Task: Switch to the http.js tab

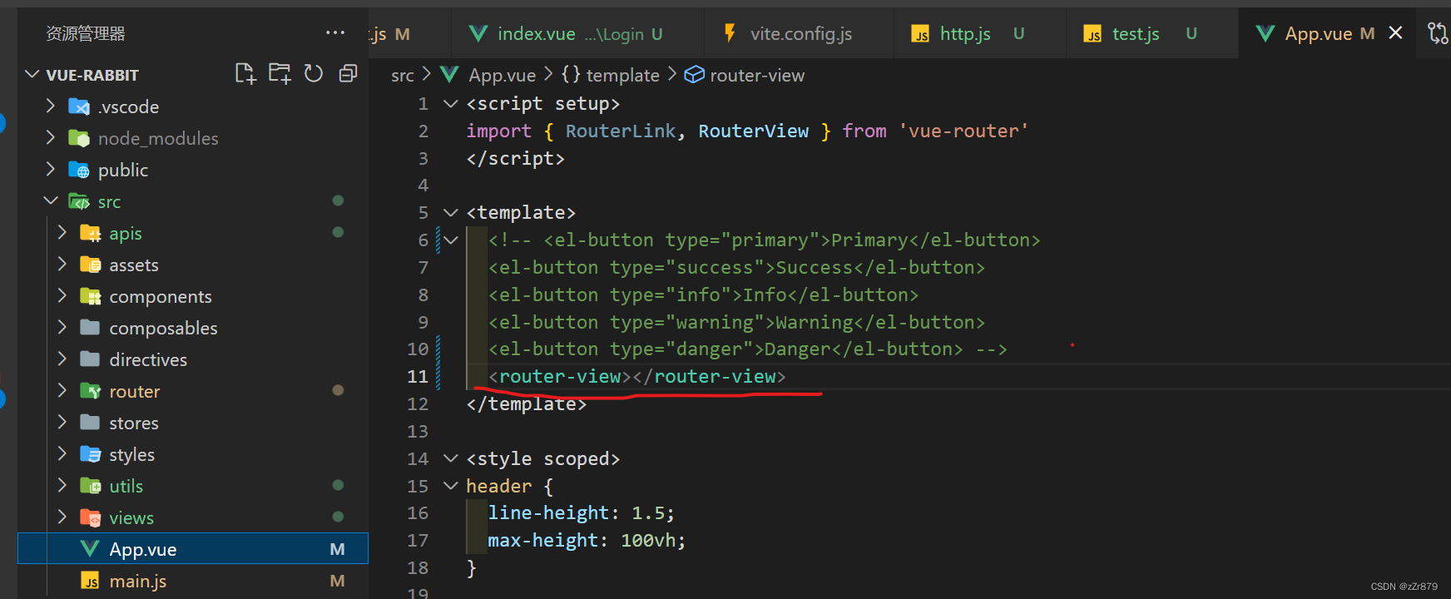Action: pyautogui.click(x=980, y=33)
